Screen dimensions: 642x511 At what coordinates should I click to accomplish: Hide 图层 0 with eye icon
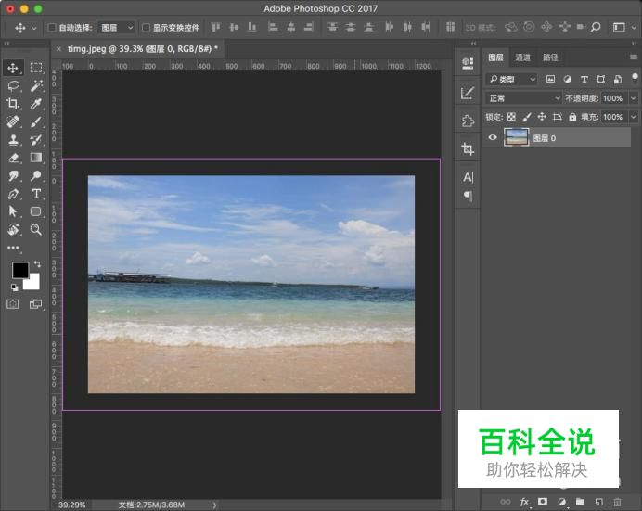click(x=493, y=137)
